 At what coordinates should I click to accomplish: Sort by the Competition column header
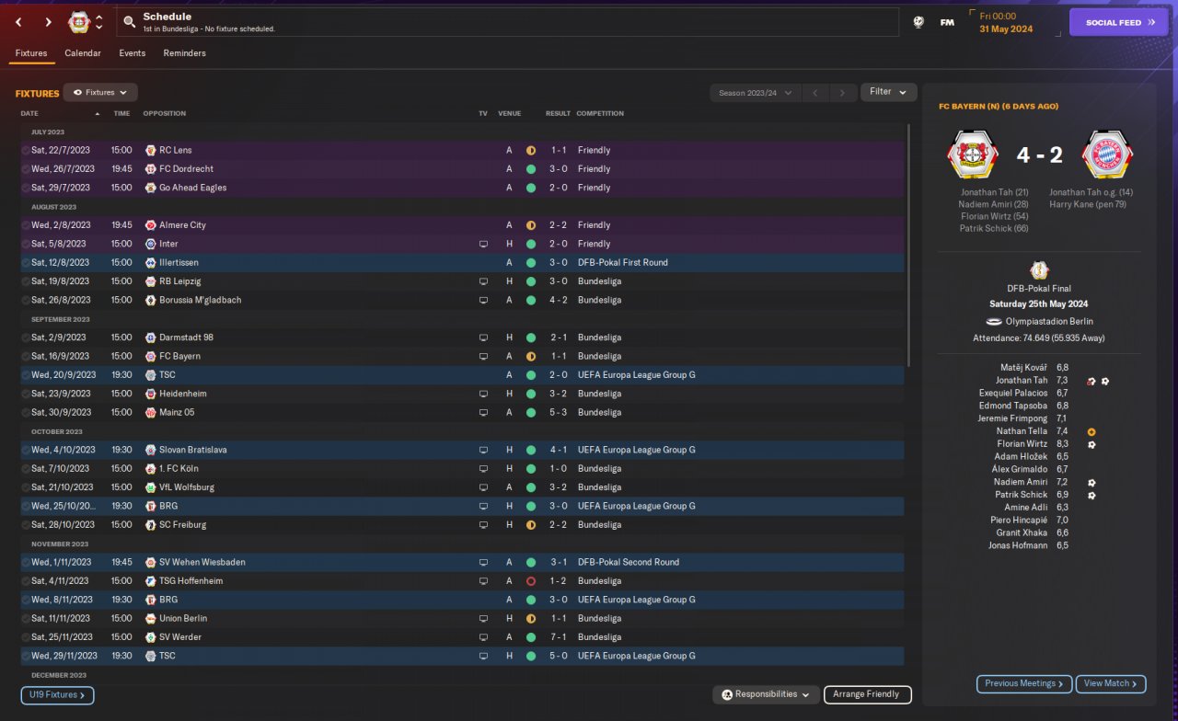point(600,114)
